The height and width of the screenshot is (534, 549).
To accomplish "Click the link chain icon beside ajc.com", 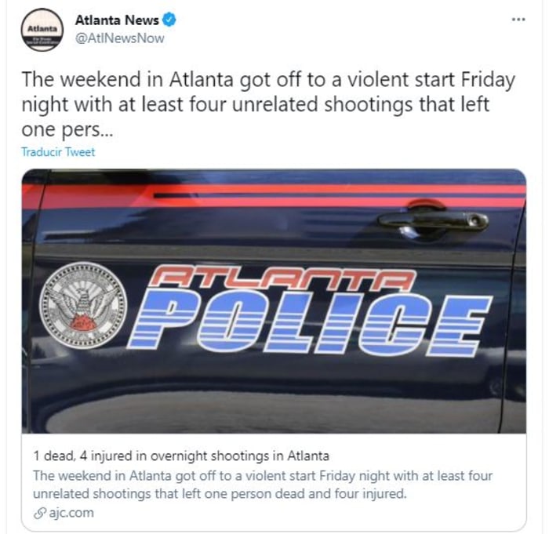I will pos(39,514).
